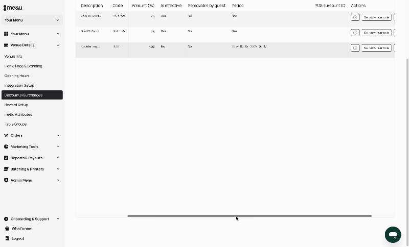
Task: Click venue wide button in TEST row
Action: [x=376, y=48]
